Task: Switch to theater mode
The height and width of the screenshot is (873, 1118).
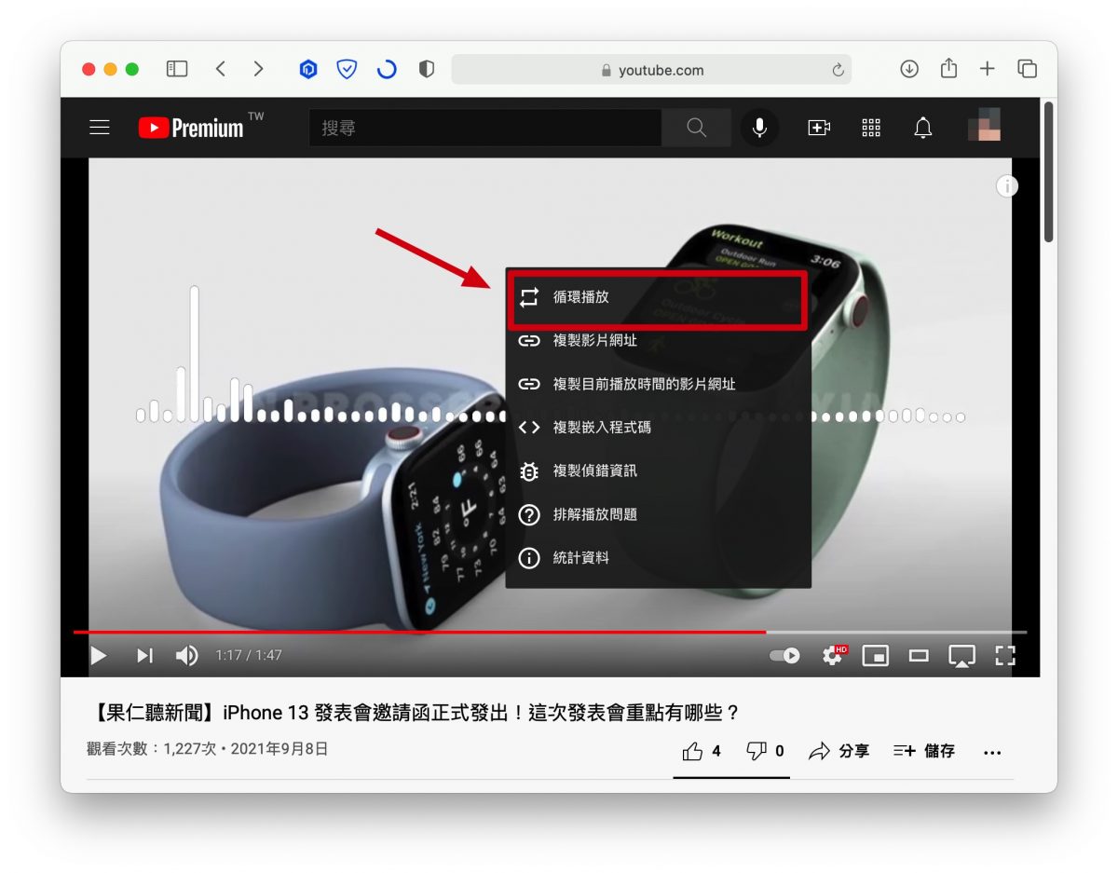Action: (919, 656)
